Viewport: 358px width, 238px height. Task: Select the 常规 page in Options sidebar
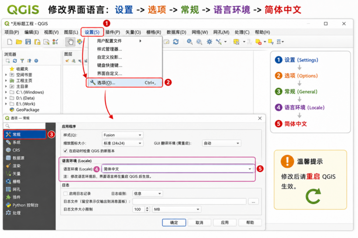[25, 134]
